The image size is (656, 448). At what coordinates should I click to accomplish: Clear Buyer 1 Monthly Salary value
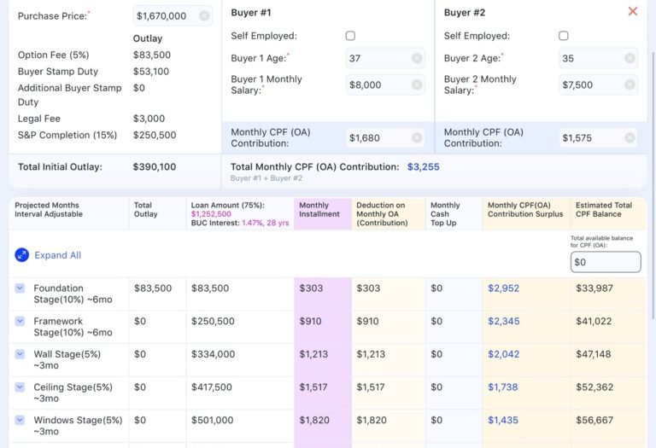(417, 84)
